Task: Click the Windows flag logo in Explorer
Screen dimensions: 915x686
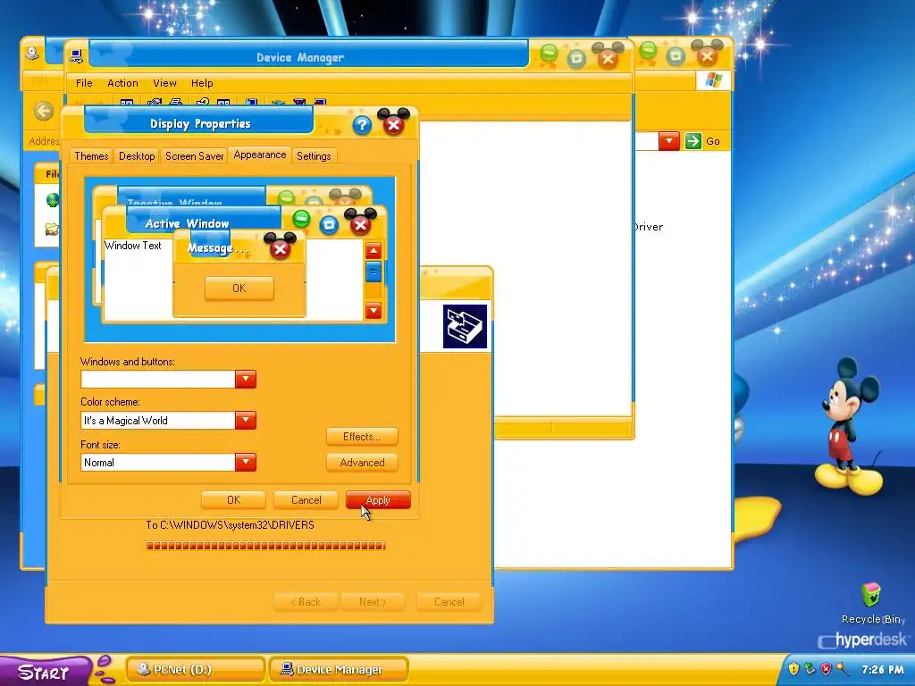Action: pos(713,80)
